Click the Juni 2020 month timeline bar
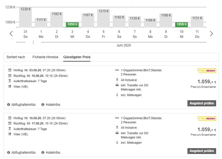 pyautogui.click(x=124, y=42)
